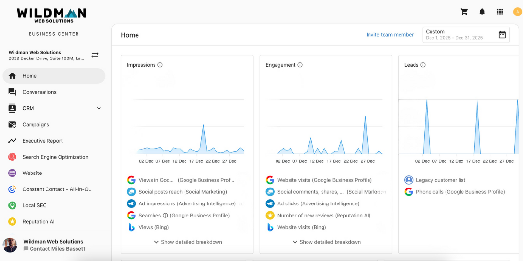523x261 pixels.
Task: Click info icon beside Searches
Action: tap(165, 216)
